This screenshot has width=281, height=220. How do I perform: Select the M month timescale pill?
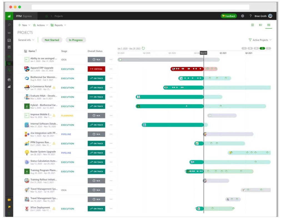(x=256, y=48)
